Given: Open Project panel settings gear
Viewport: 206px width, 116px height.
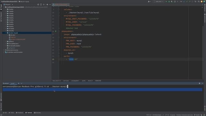Looking at the screenshot, I should point(47,5).
